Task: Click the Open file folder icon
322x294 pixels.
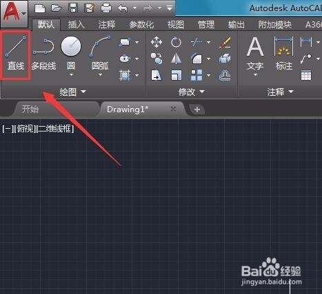Action: 56,8
